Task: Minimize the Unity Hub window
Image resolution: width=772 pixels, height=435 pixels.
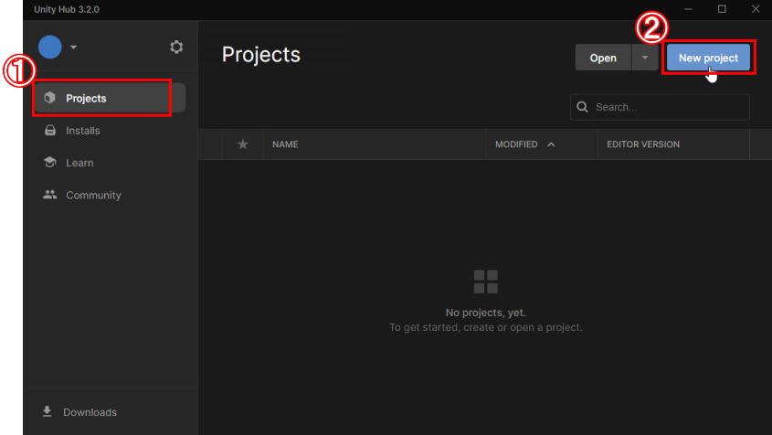Action: pos(688,9)
